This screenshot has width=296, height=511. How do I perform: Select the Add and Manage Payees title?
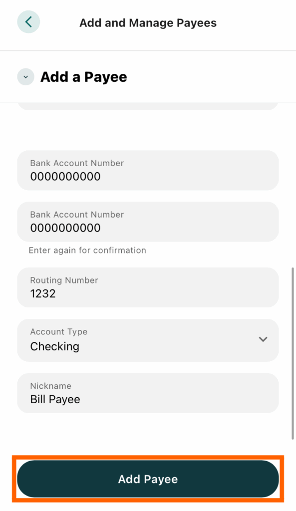148,22
